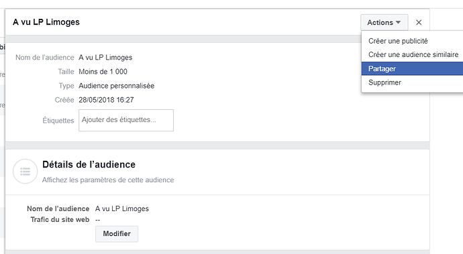Click the Audience personnalisée type value
This screenshot has height=254, width=463.
coord(116,86)
